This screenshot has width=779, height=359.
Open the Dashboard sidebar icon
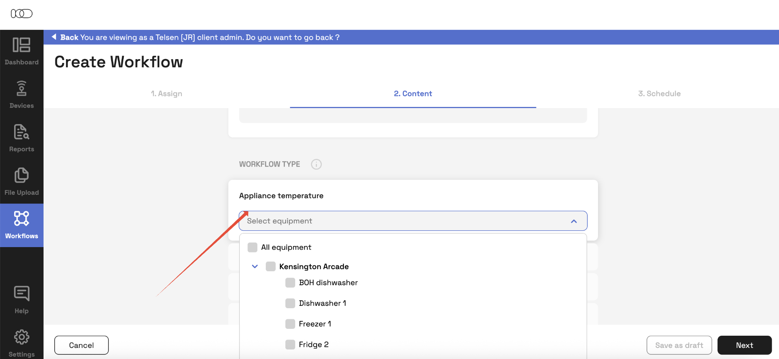click(x=21, y=45)
